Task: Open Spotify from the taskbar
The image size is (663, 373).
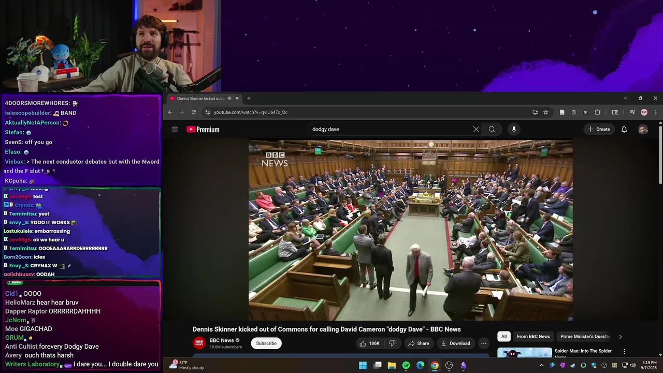Action: [406, 365]
